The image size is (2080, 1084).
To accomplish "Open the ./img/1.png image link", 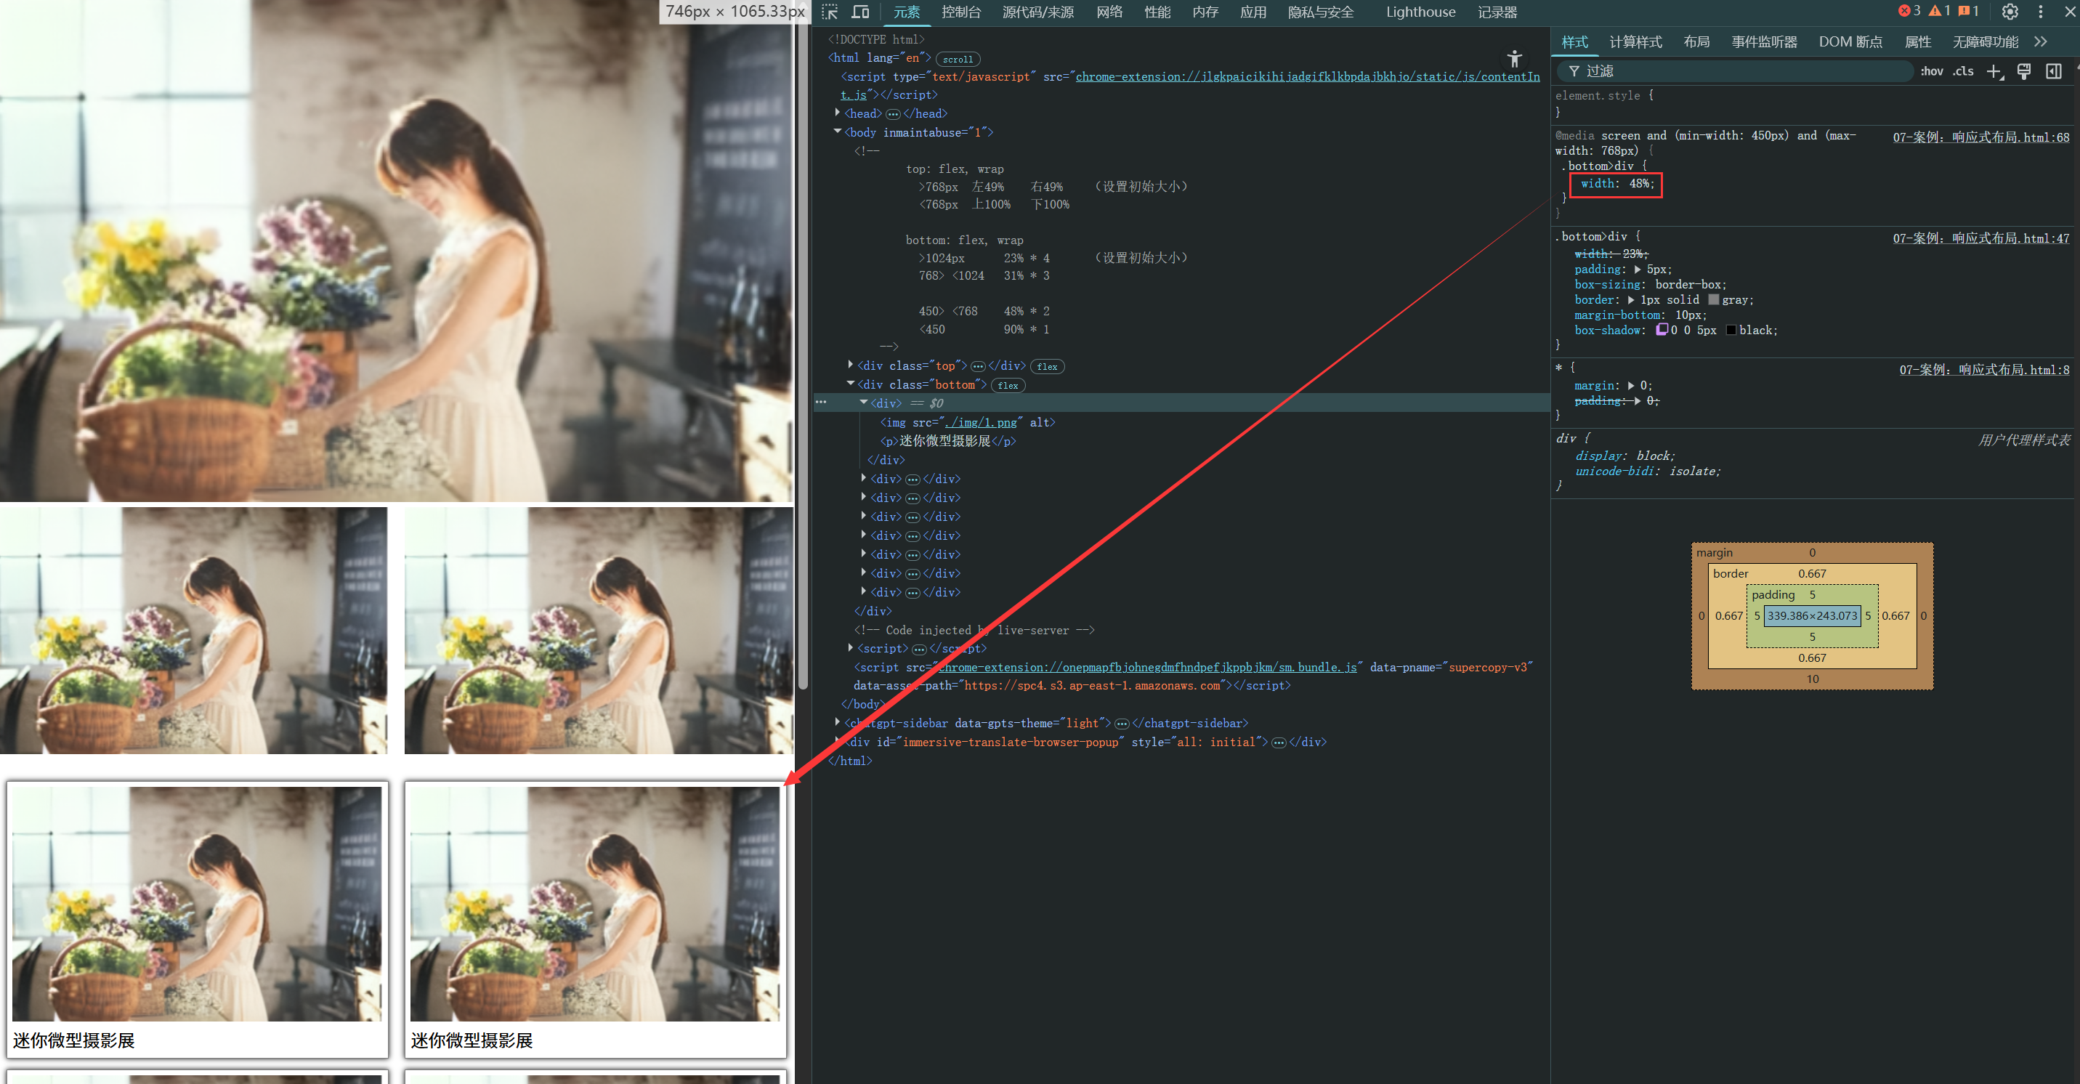I will [x=981, y=422].
